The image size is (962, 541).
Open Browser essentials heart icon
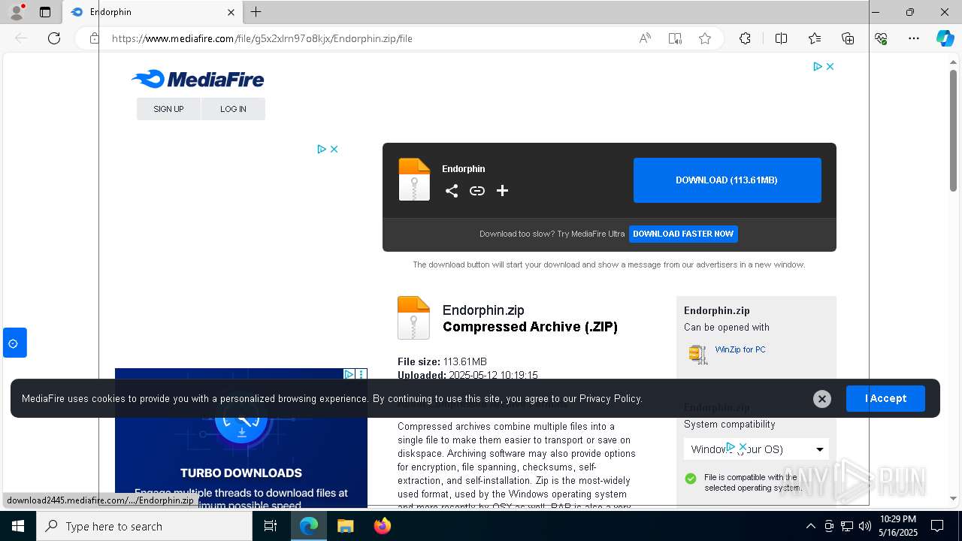pos(881,38)
